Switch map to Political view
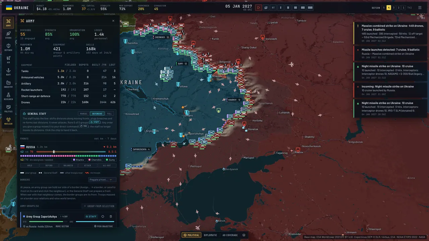 tap(191, 235)
